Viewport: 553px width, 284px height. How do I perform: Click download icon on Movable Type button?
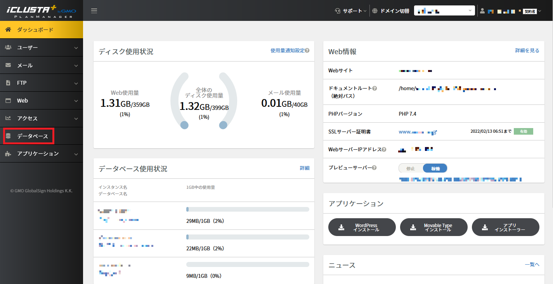pyautogui.click(x=413, y=228)
